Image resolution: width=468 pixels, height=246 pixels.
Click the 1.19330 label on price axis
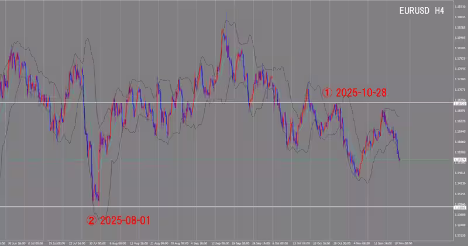coord(460,6)
